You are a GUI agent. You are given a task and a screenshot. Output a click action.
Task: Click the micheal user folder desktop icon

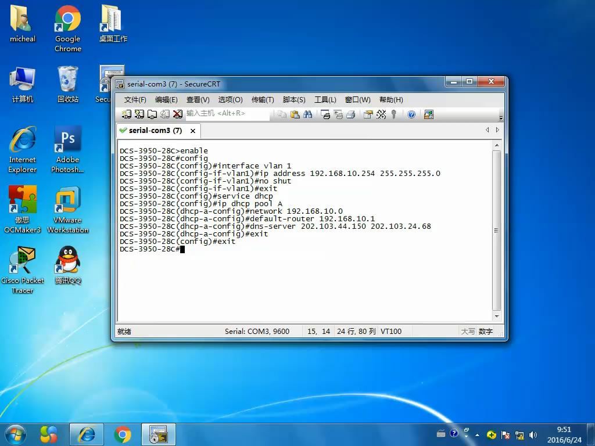[23, 23]
